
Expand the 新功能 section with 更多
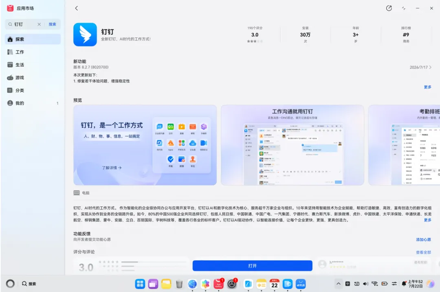pyautogui.click(x=428, y=87)
